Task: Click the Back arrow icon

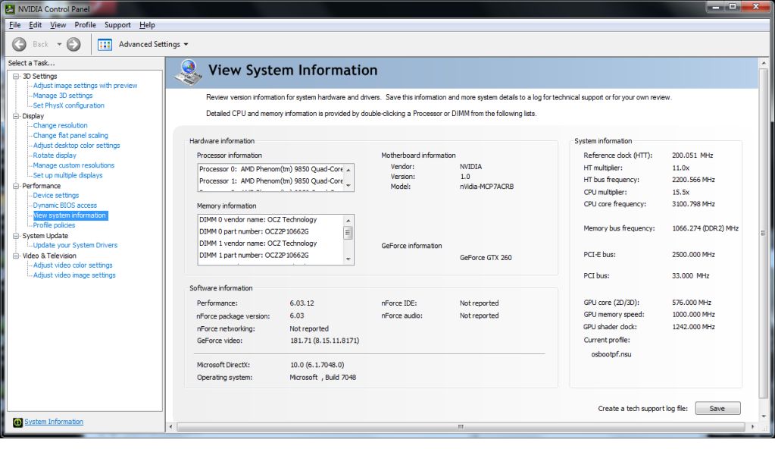Action: click(19, 45)
